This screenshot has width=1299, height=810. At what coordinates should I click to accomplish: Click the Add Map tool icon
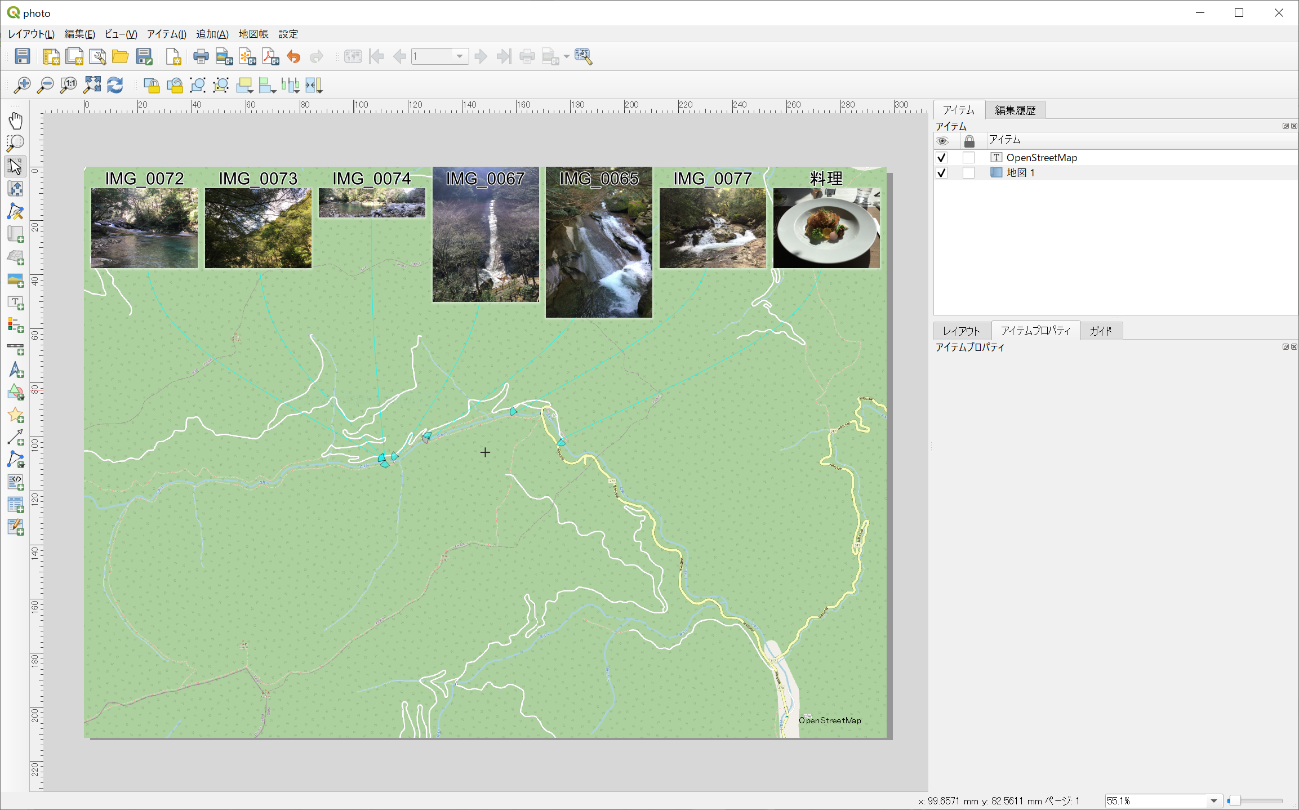click(x=15, y=234)
